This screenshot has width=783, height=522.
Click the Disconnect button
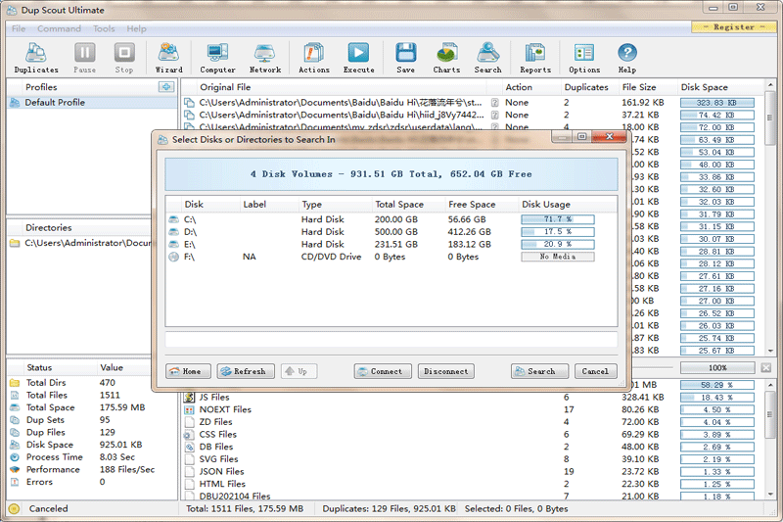pos(446,371)
